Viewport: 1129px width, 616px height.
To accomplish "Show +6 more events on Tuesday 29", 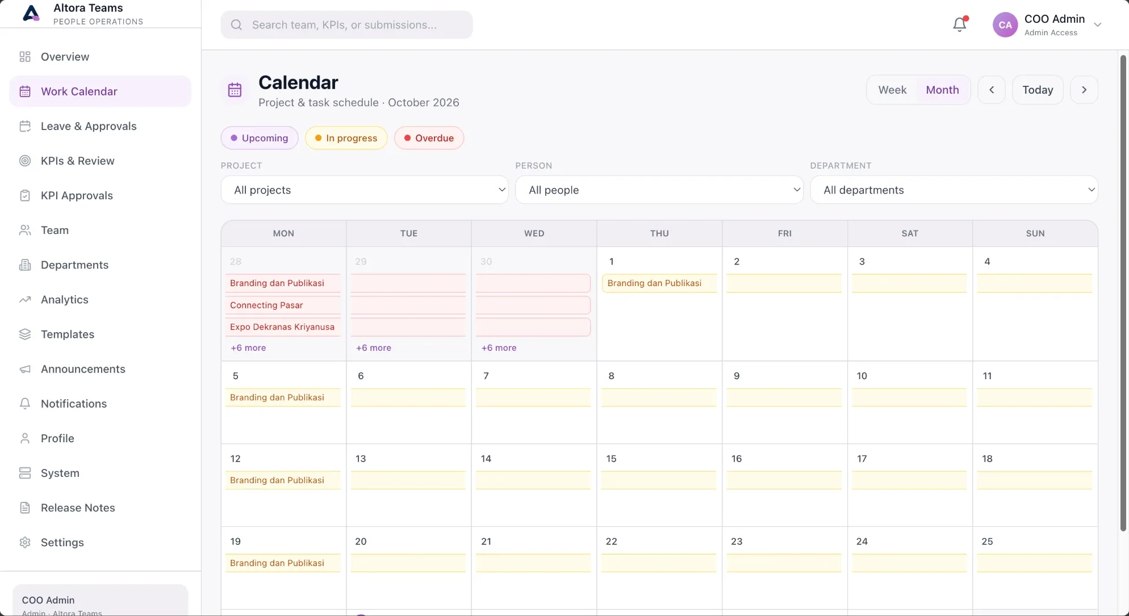I will 374,348.
